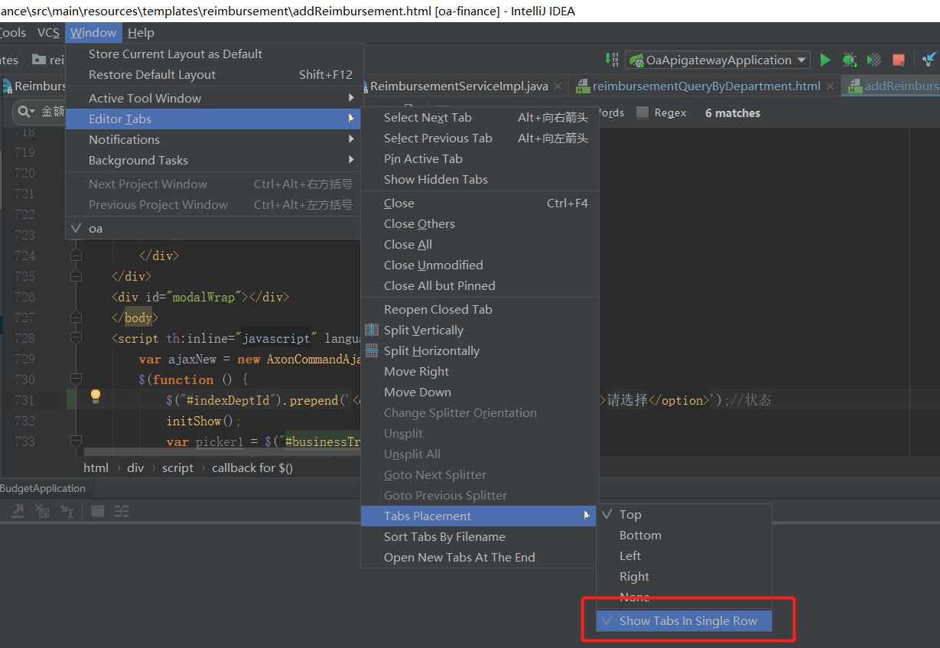The image size is (940, 648).
Task: Click the Window menu
Action: click(93, 33)
